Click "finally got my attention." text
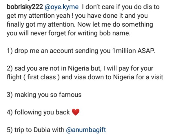 [41, 24]
